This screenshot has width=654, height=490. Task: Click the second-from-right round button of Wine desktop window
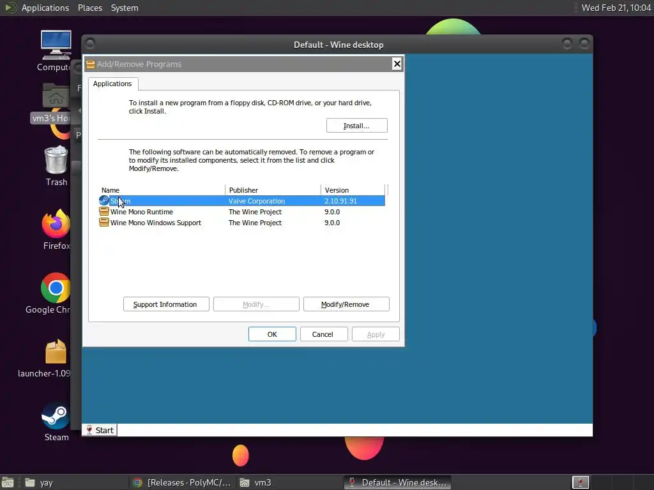point(567,43)
